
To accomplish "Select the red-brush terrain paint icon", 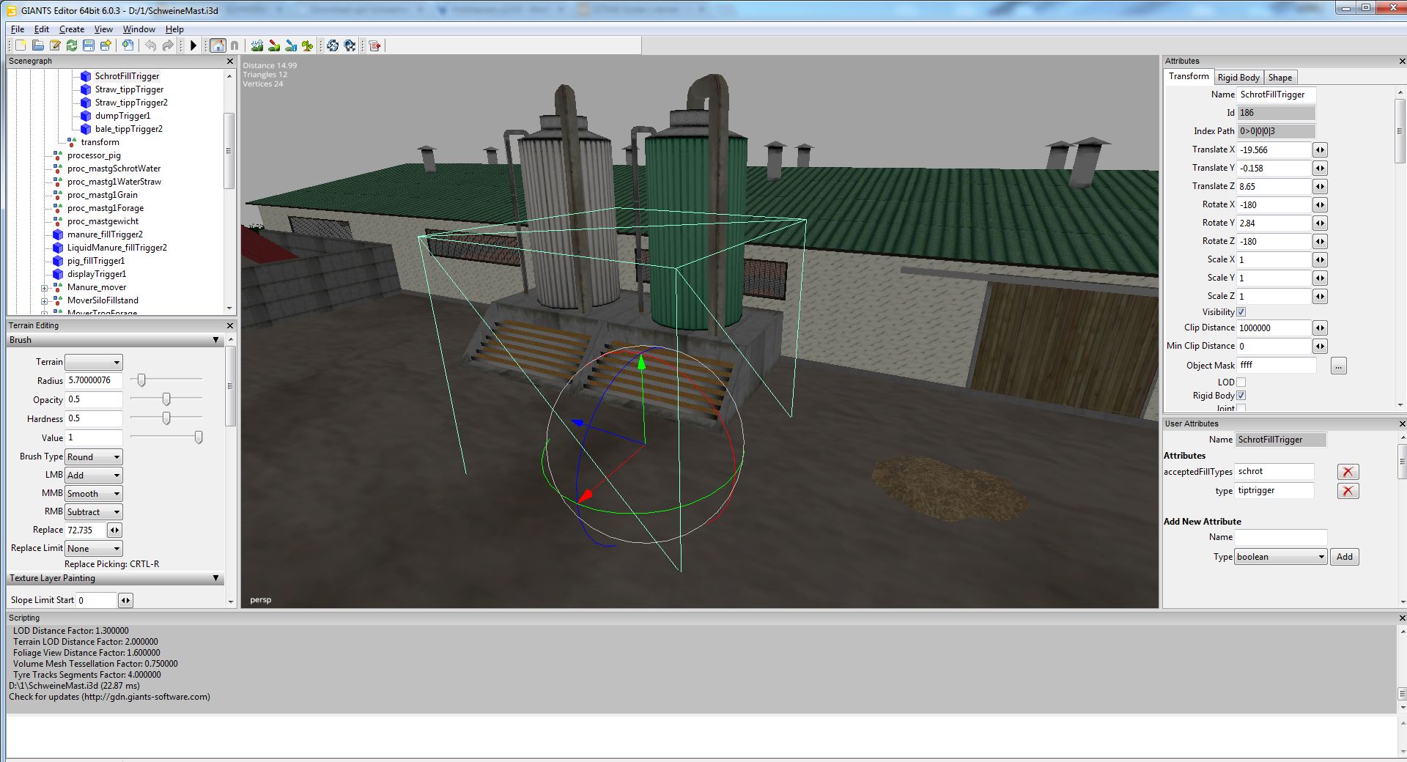I will coord(274,45).
